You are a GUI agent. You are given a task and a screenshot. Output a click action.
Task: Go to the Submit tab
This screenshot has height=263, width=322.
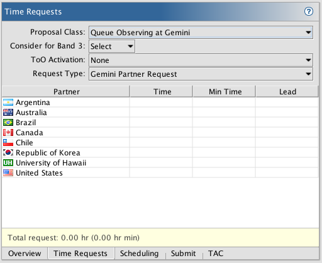pyautogui.click(x=184, y=254)
